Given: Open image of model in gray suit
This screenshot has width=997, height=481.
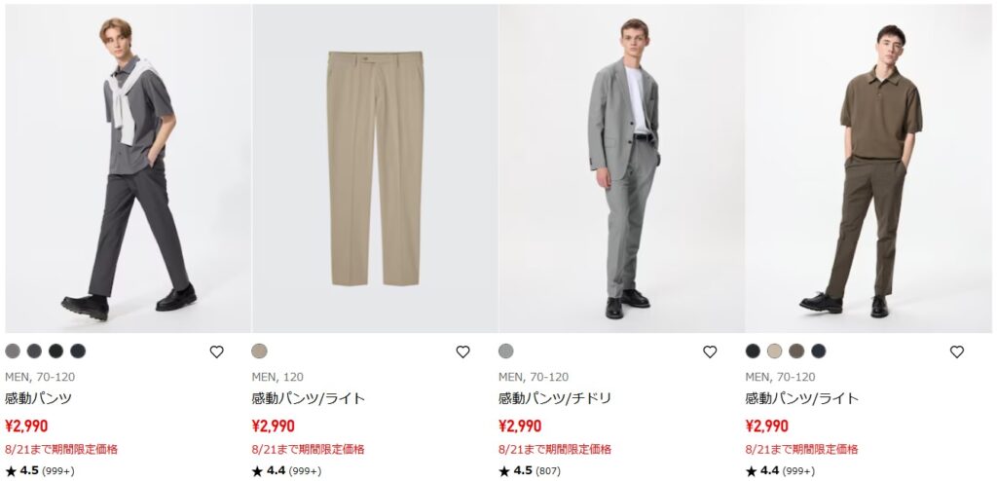Looking at the screenshot, I should tap(622, 168).
